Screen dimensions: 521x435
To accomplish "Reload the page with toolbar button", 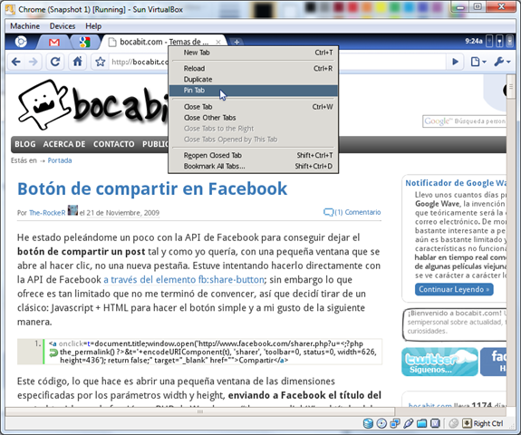I will pos(55,62).
